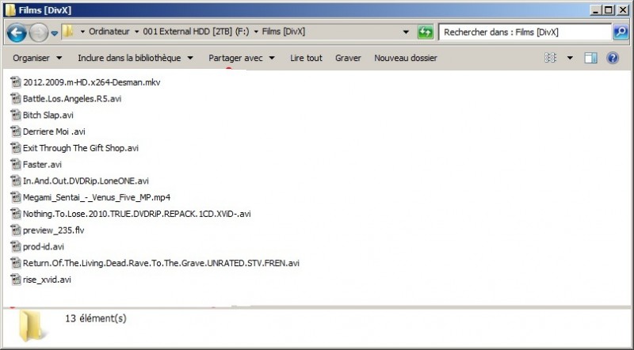Navigate to Ordinateur in the breadcrumb
Screen dimensions: 634x350
[x=109, y=32]
